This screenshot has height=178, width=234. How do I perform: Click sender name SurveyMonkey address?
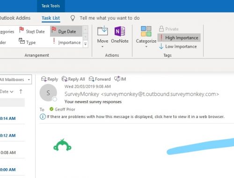(x=142, y=94)
